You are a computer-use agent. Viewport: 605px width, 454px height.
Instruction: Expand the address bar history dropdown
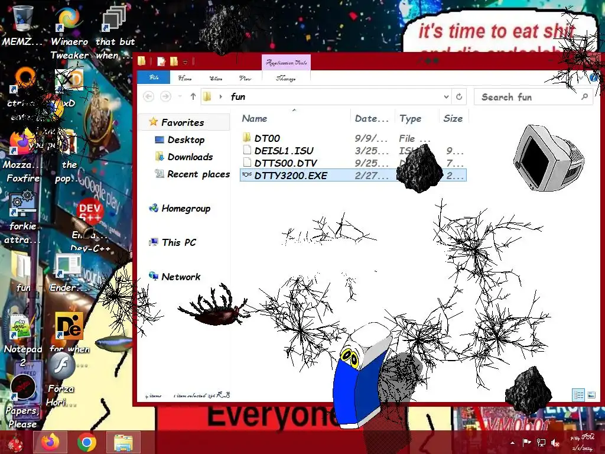click(x=446, y=96)
